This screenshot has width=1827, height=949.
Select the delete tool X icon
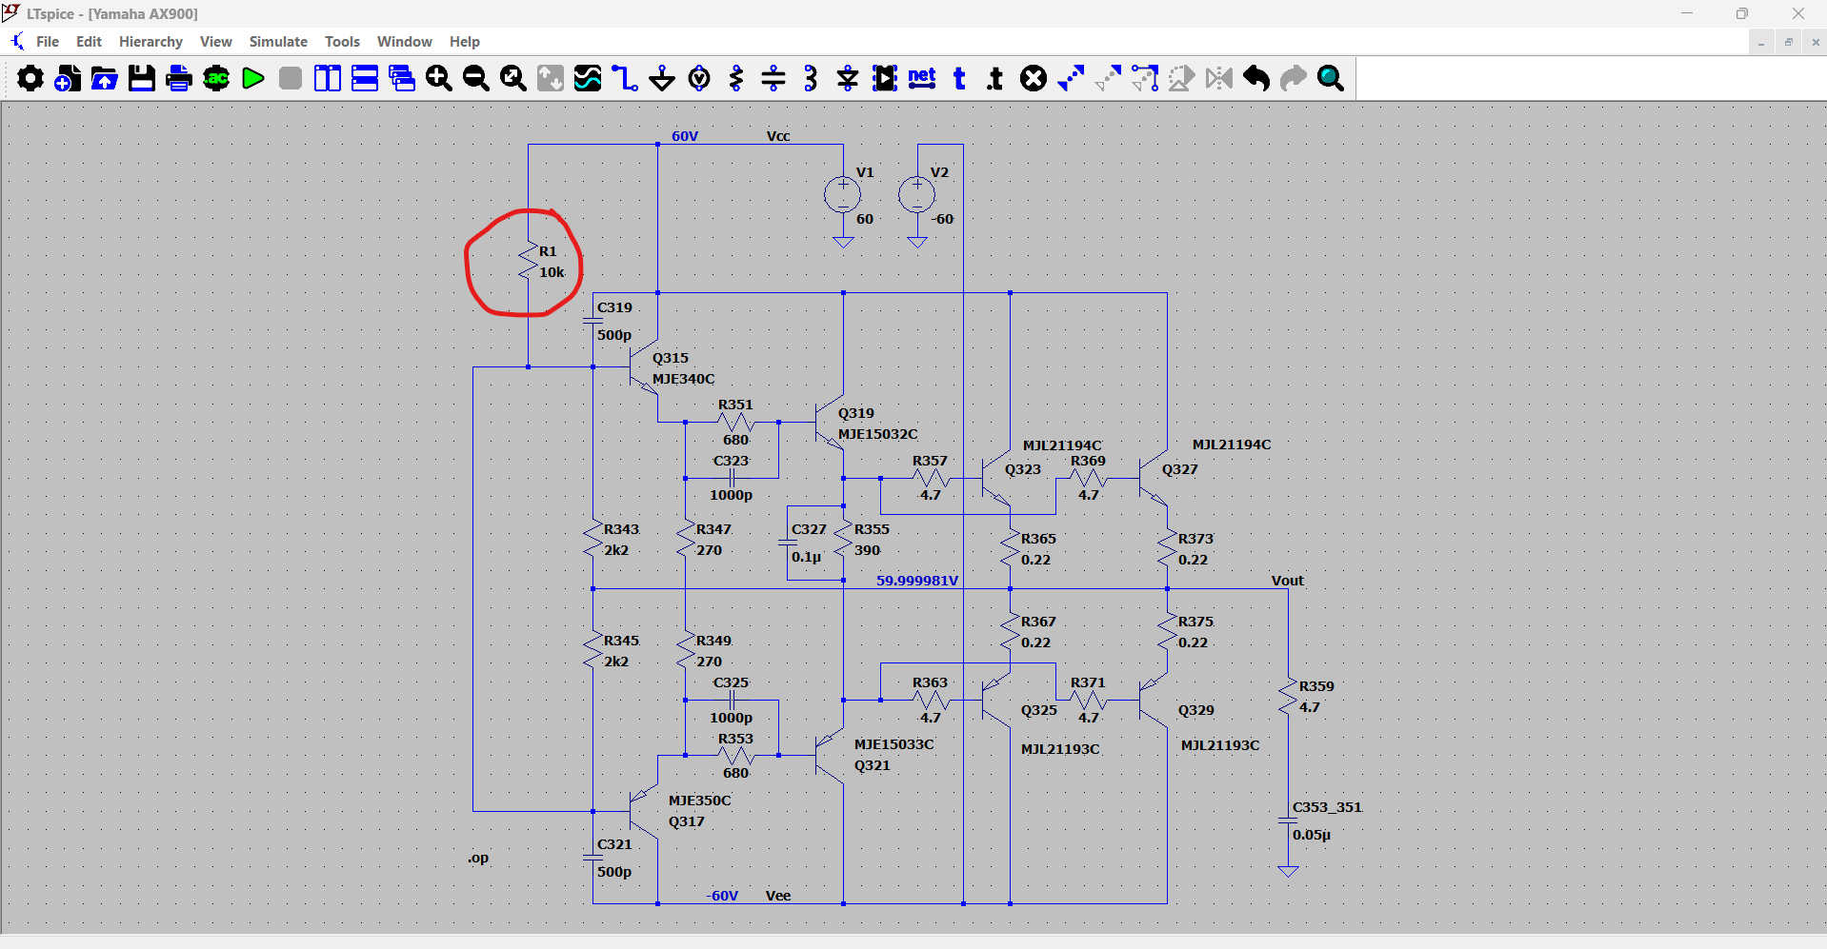pyautogui.click(x=1034, y=78)
